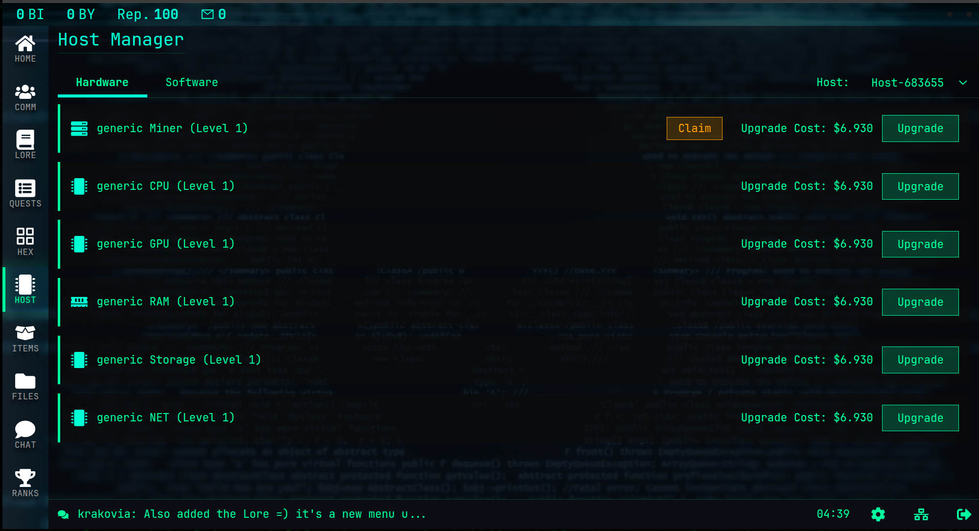Go to the Comm section
The width and height of the screenshot is (979, 531).
(25, 97)
